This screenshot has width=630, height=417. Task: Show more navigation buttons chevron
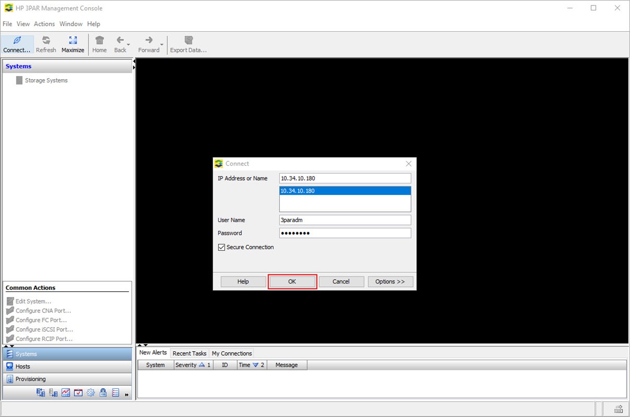pos(127,394)
